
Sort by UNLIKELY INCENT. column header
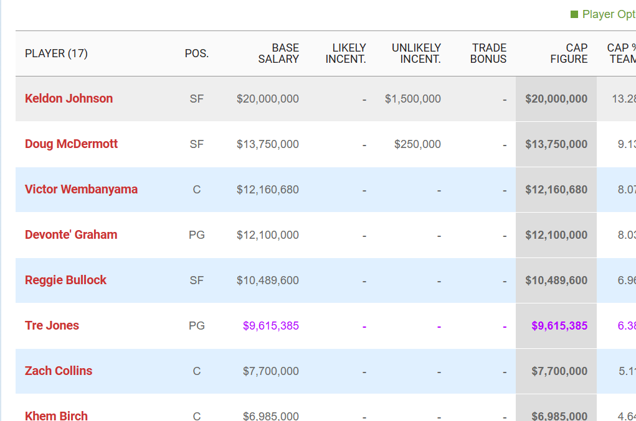click(416, 53)
